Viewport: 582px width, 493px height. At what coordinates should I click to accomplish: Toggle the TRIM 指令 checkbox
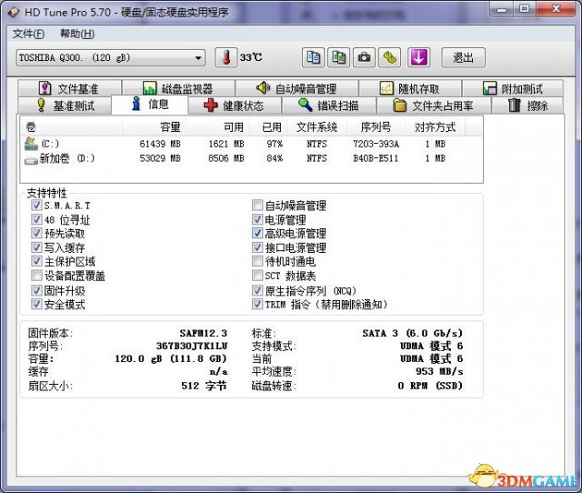click(x=257, y=305)
